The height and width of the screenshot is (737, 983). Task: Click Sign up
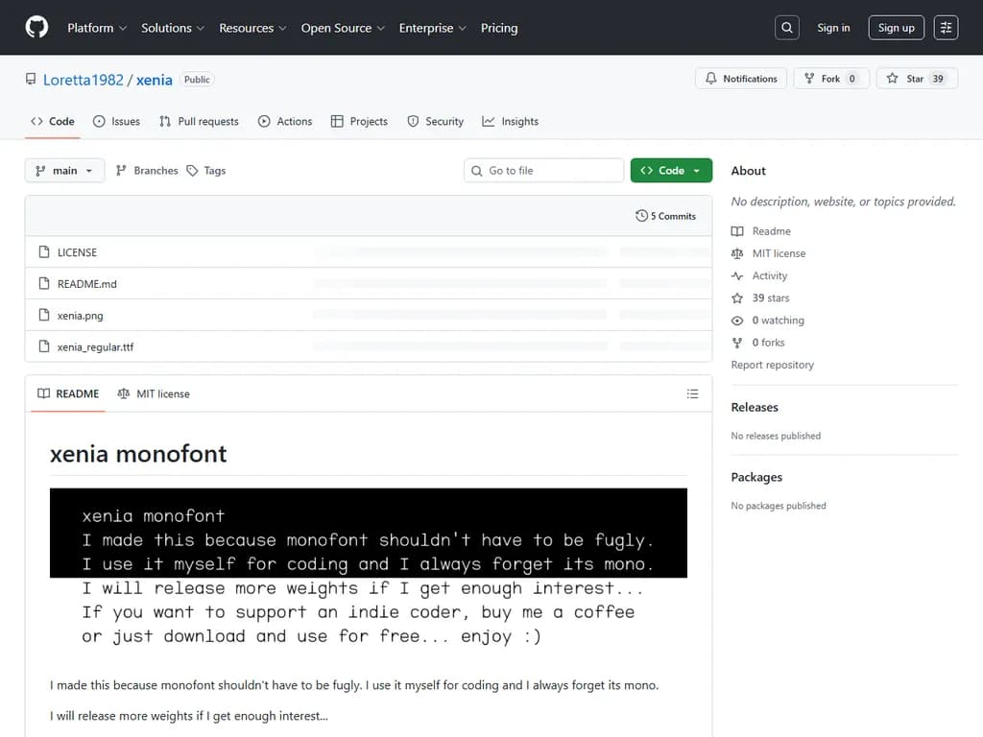pyautogui.click(x=896, y=27)
